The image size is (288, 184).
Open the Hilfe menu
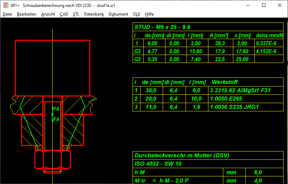[x=150, y=14]
